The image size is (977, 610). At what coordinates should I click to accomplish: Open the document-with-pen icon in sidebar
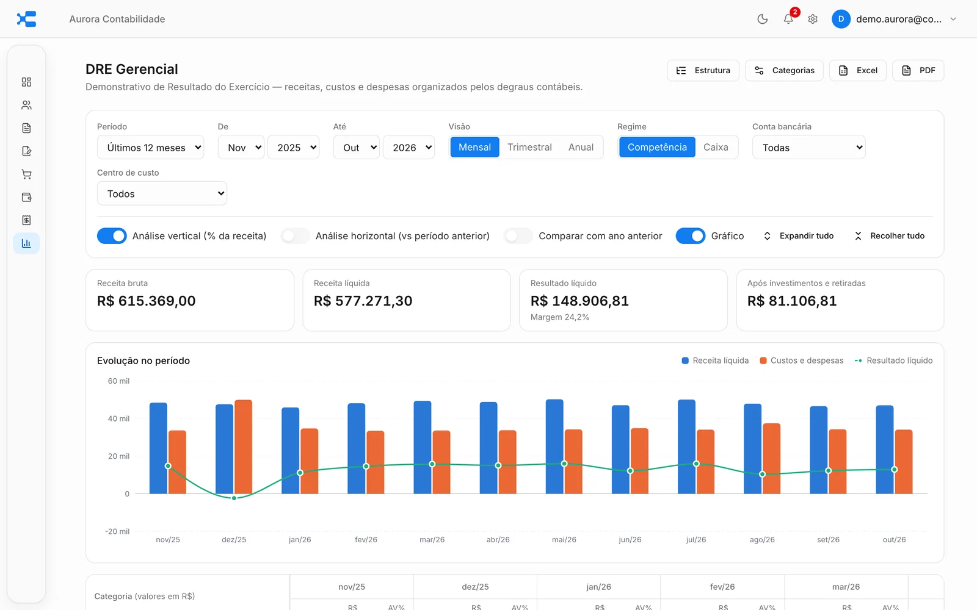[x=26, y=151]
